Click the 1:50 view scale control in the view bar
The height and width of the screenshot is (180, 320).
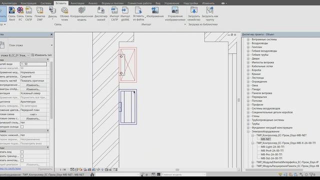[x=62, y=169]
